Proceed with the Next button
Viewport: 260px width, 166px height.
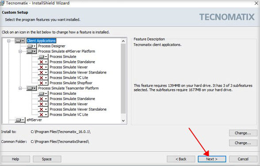click(x=212, y=159)
